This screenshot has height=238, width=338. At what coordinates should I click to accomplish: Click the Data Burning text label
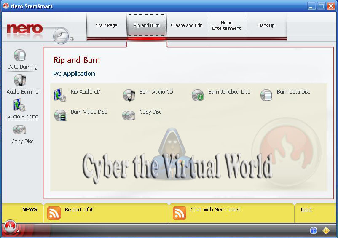pos(22,67)
